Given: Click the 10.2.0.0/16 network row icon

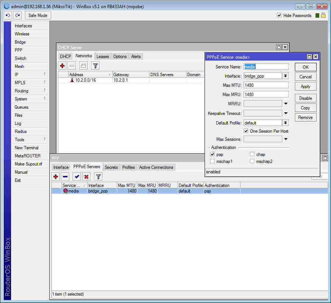Looking at the screenshot, I should (72, 80).
